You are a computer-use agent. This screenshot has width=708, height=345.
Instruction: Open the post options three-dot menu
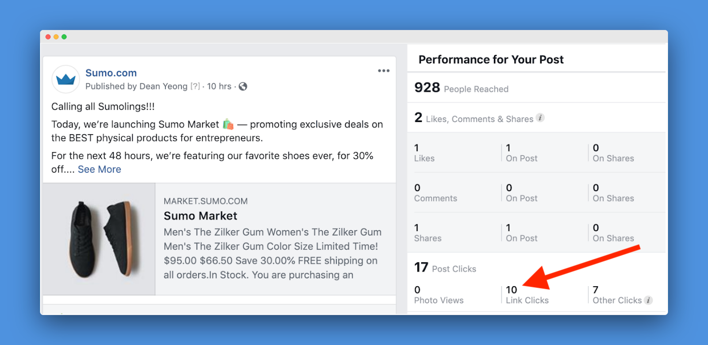point(384,71)
